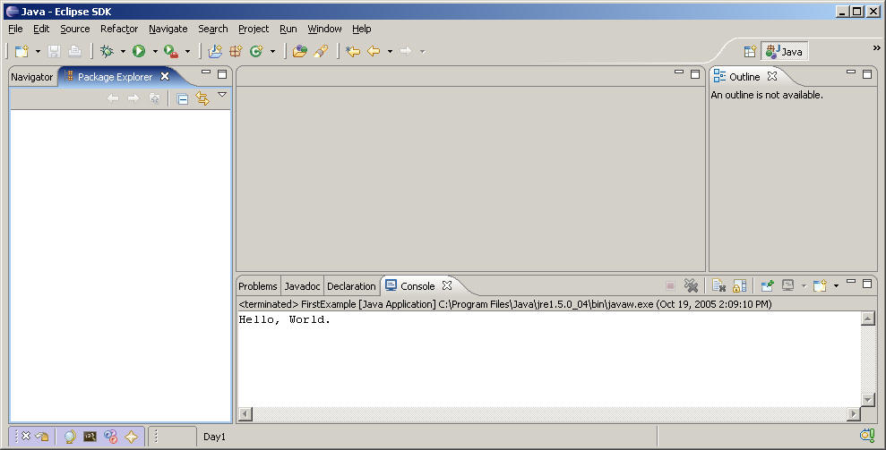Close the Console view tab

[x=446, y=285]
